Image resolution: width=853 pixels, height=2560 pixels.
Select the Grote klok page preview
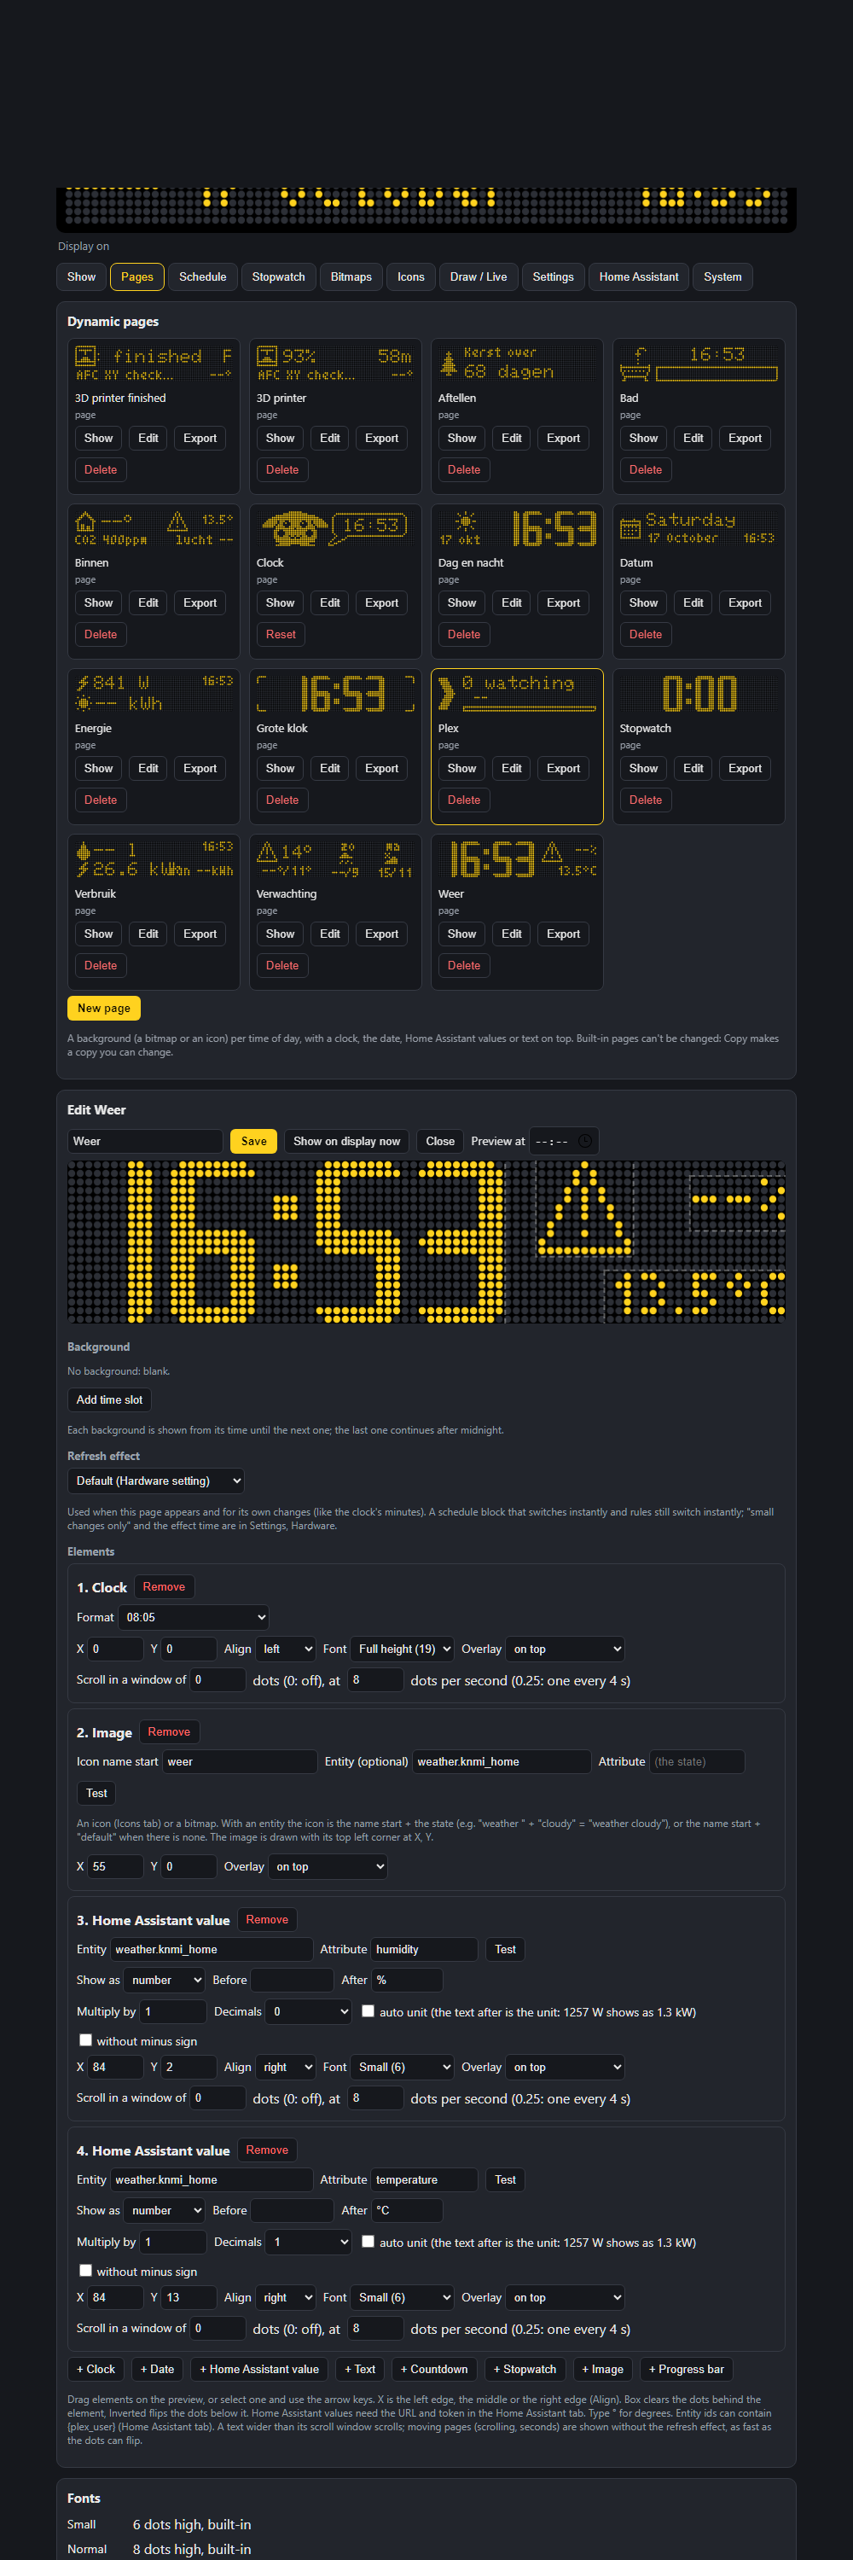pos(335,694)
